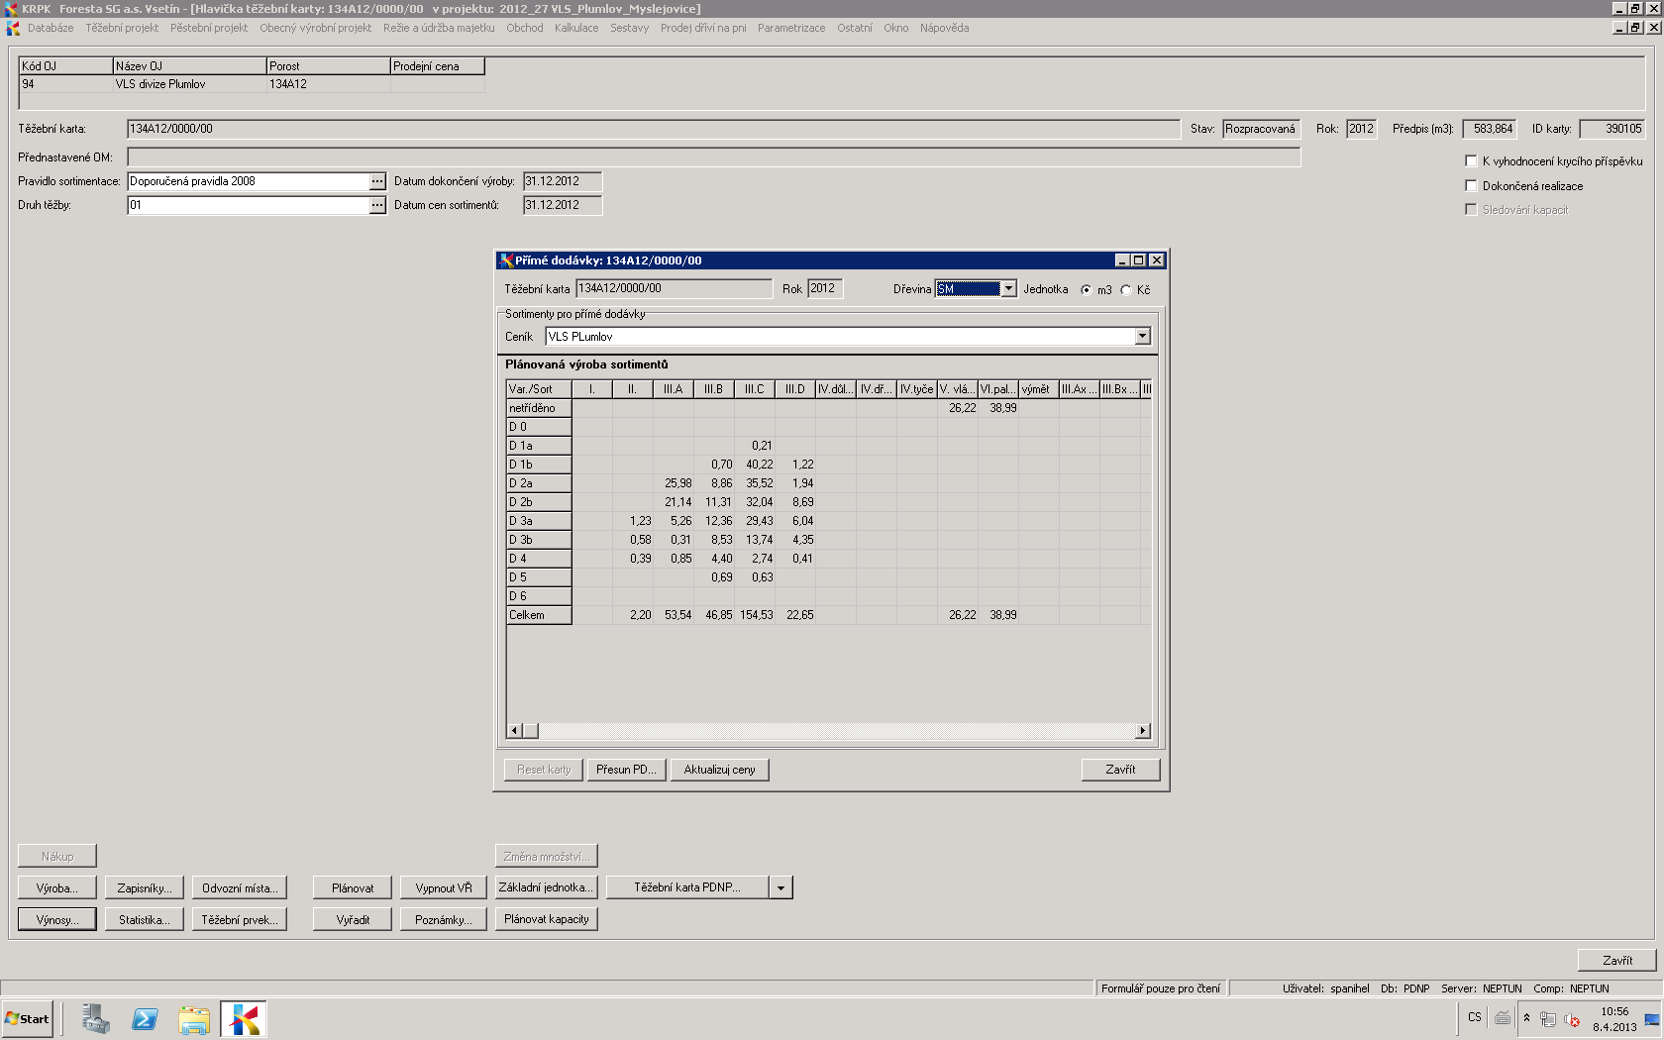Click the Statistika... button
1664x1040 pixels.
point(145,920)
